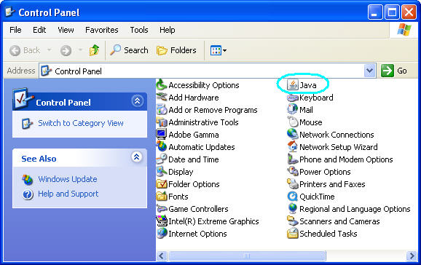Viewport: 421px width, 265px height.
Task: Collapse the See Also section
Action: click(x=137, y=157)
